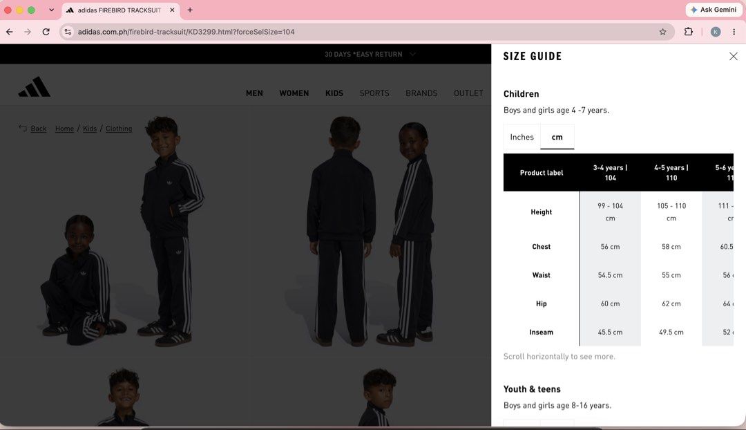Open the SPORTS menu

[x=374, y=93]
